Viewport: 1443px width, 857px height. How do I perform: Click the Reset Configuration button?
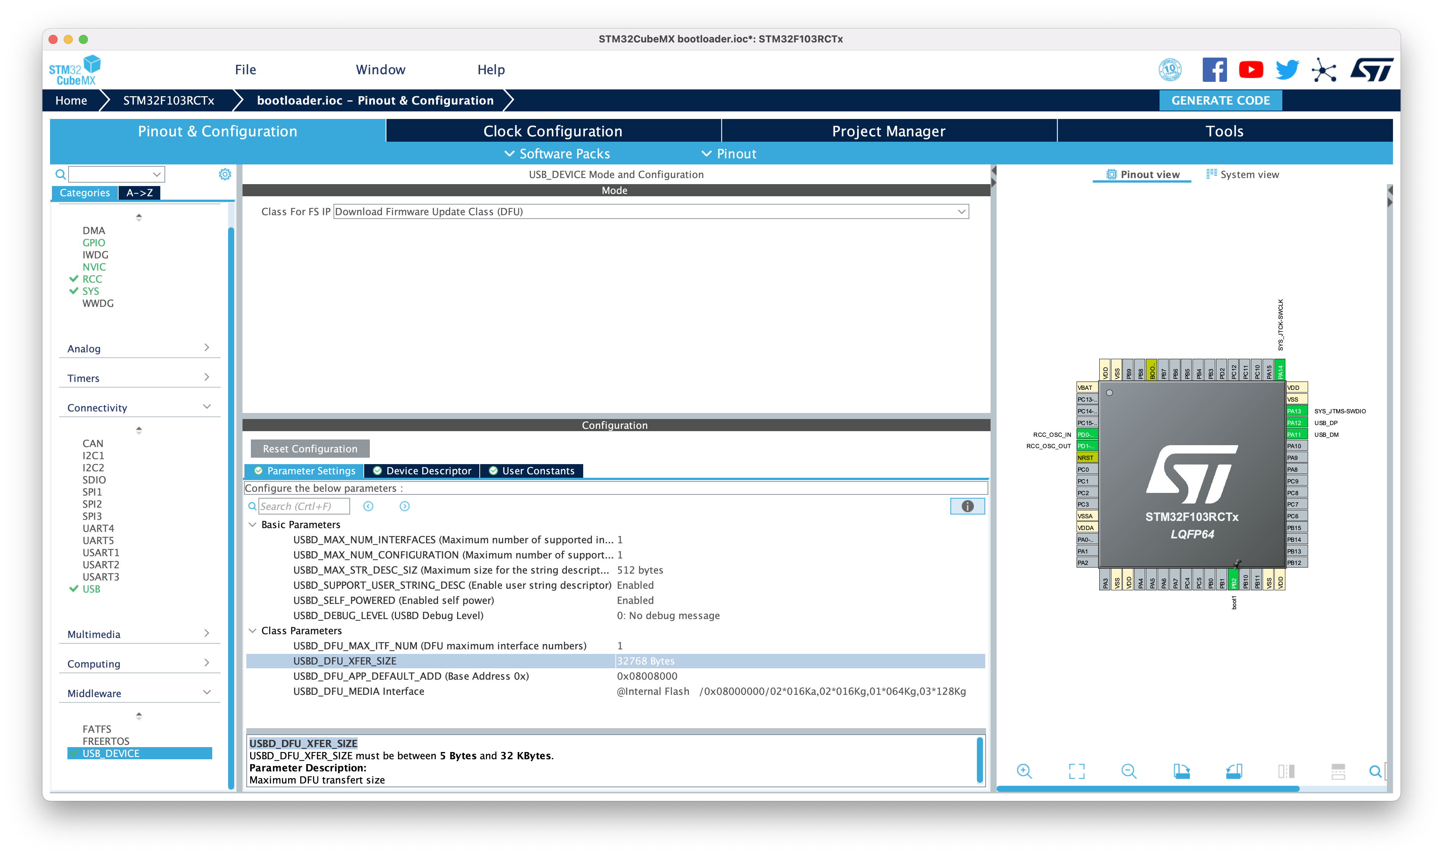(x=310, y=449)
